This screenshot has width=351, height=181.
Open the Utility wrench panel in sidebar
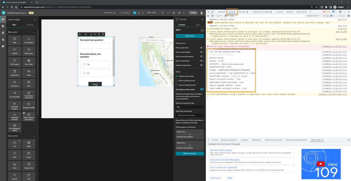click(x=3, y=39)
